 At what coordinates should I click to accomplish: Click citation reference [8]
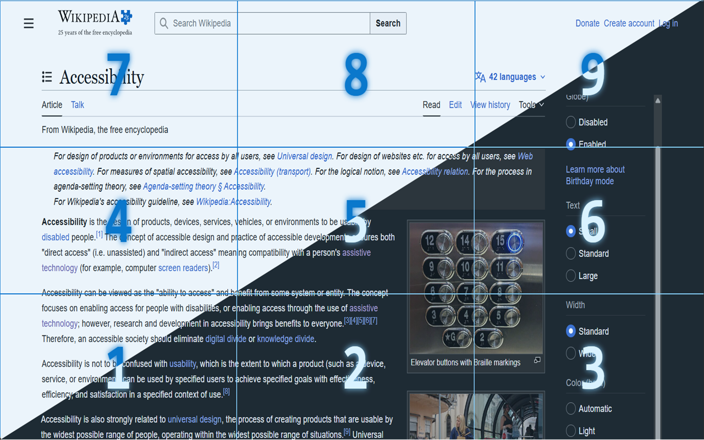(226, 392)
